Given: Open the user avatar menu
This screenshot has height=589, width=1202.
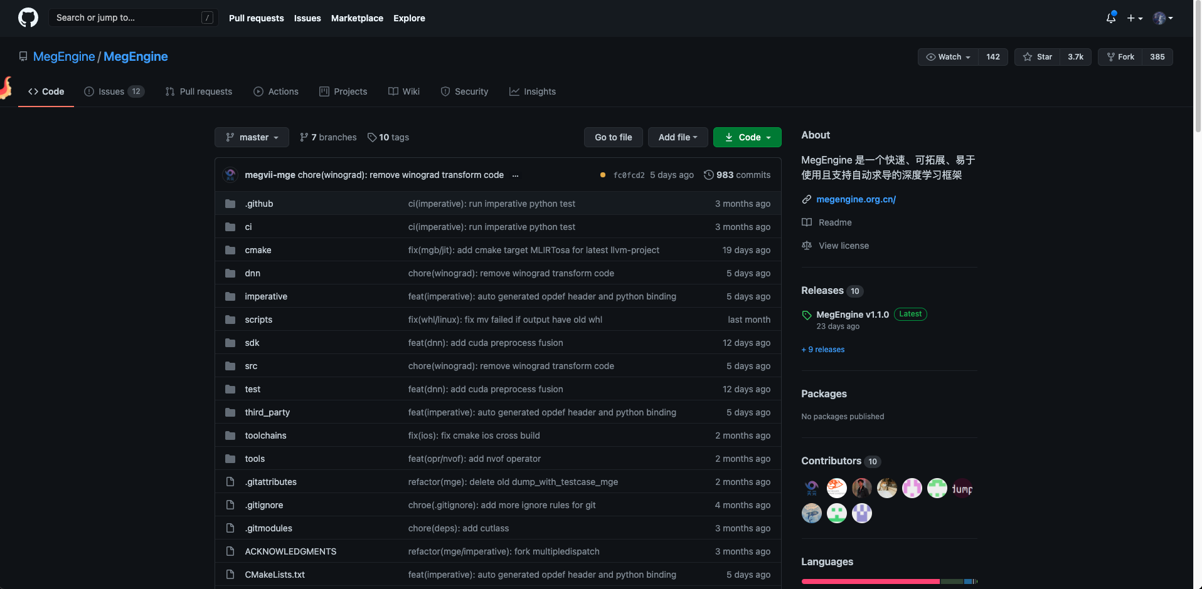Looking at the screenshot, I should 1163,18.
